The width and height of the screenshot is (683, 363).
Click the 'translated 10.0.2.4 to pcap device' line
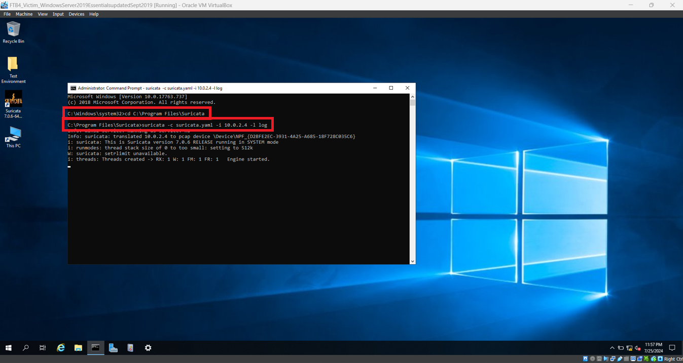coord(211,136)
